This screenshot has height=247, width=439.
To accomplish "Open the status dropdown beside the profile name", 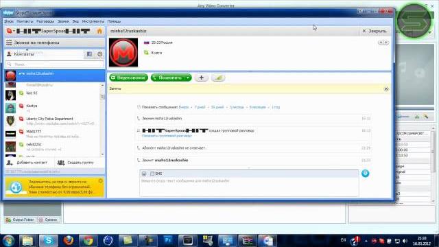I will (10, 31).
